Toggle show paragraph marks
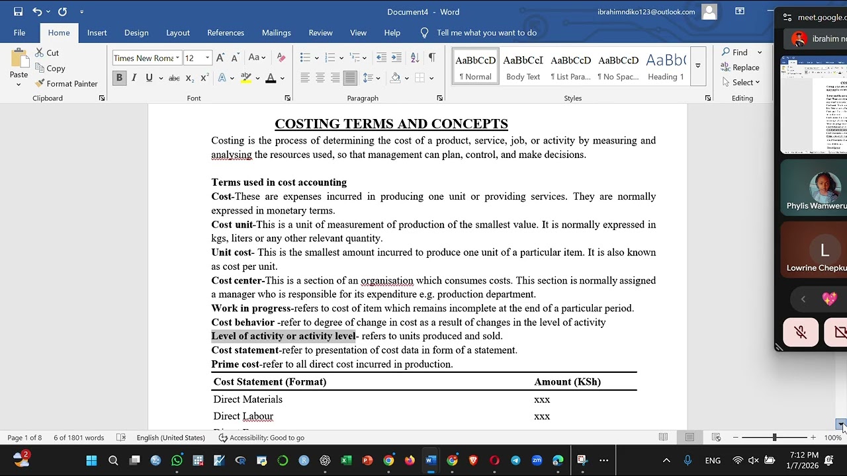Viewport: 847px width, 476px height. 432,58
